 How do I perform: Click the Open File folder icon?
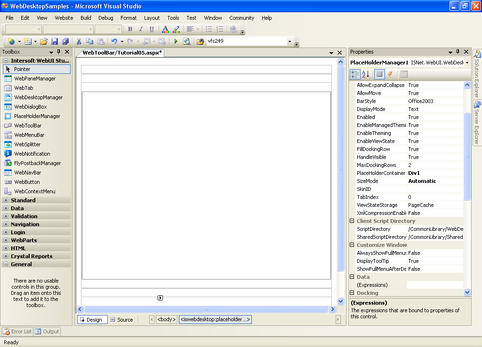pyautogui.click(x=44, y=41)
